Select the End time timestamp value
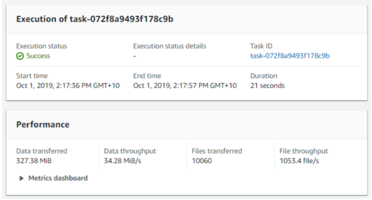 (185, 86)
